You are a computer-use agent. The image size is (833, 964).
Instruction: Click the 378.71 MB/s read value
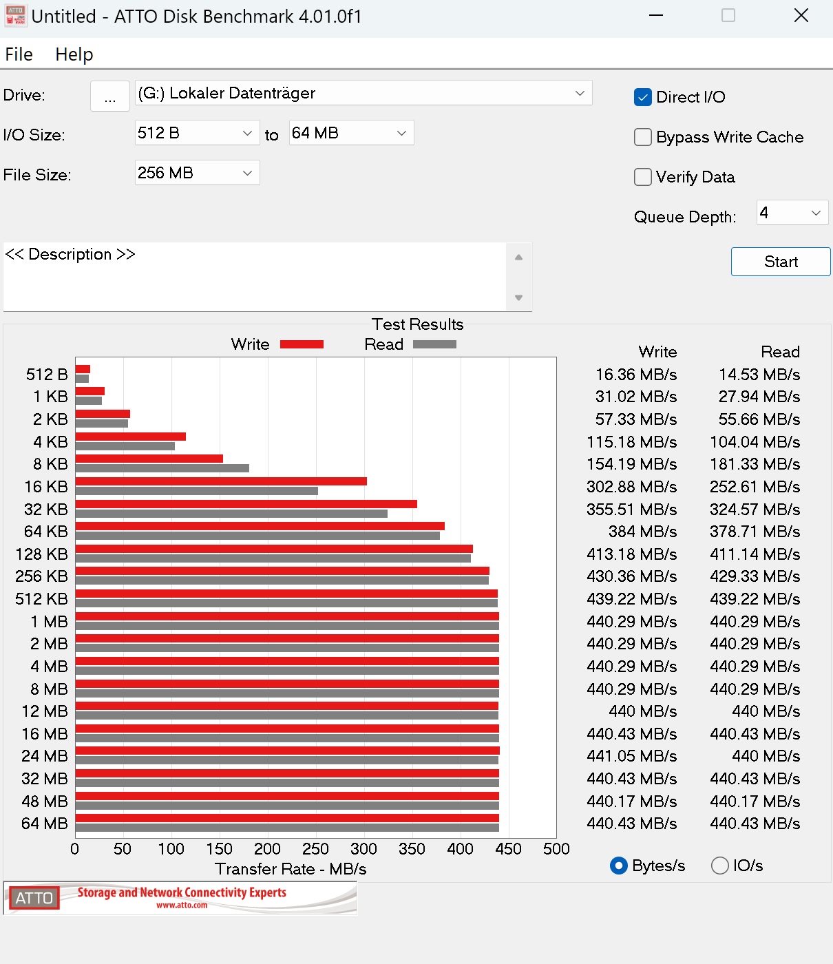point(755,532)
